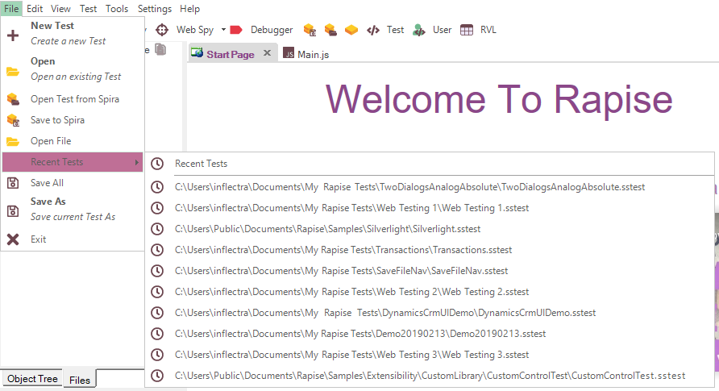Viewport: 719px width, 391px height.
Task: Click the first Spira boxes toolbar icon
Action: click(x=310, y=30)
